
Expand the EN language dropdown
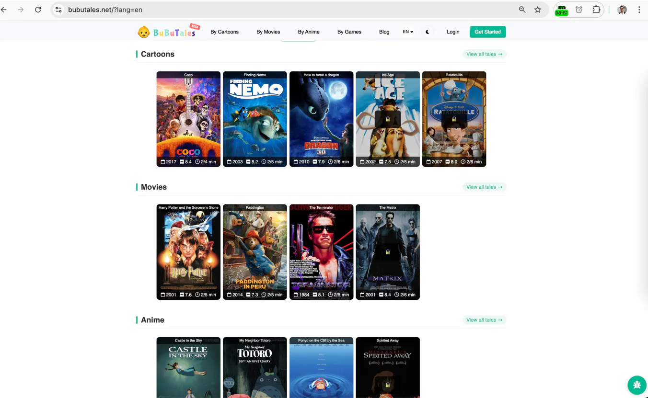tap(408, 32)
